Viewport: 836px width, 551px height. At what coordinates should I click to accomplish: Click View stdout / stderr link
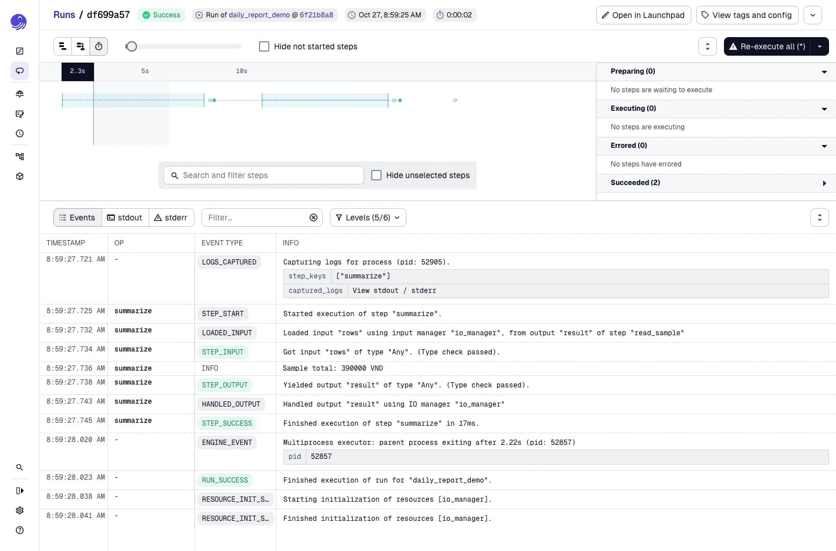tap(394, 291)
